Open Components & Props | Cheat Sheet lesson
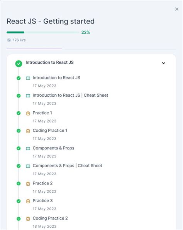 (67, 166)
